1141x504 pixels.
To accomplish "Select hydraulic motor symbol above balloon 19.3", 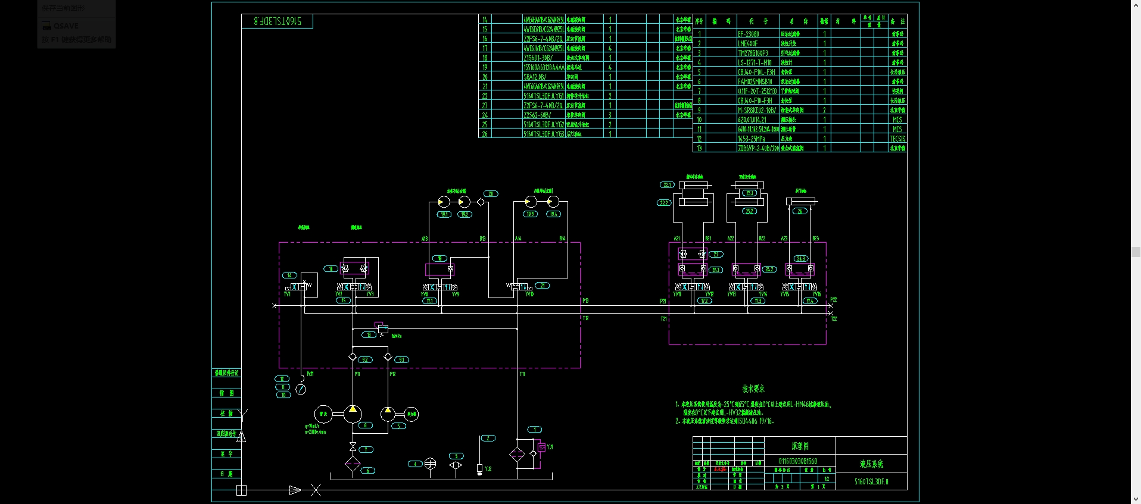I will 531,202.
